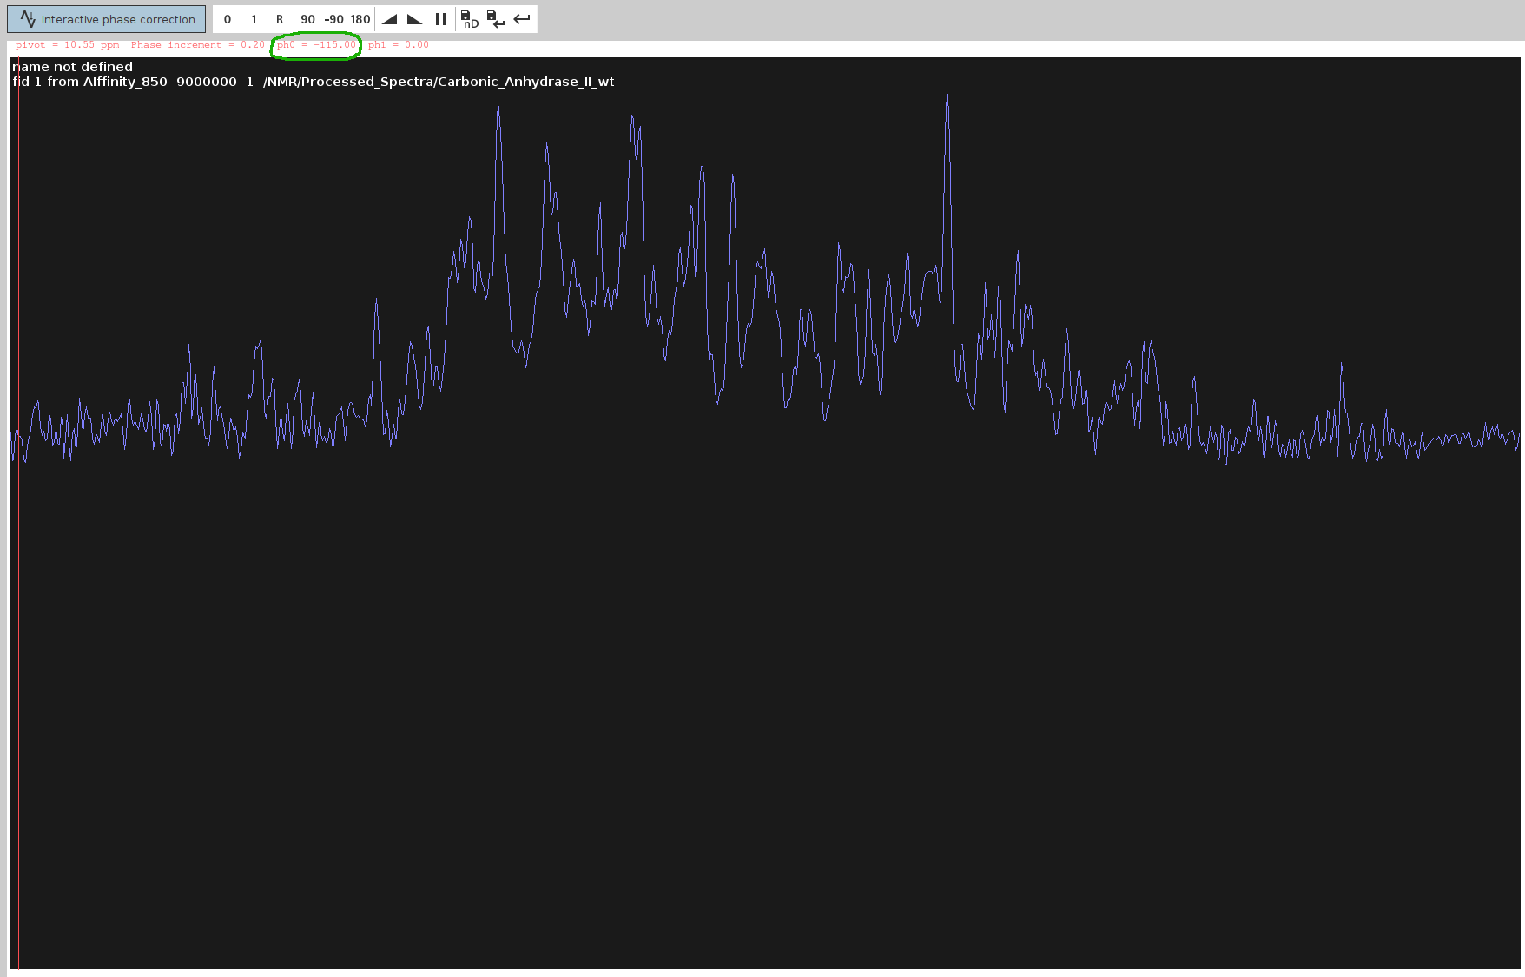Apply the -90 degree phase shift
1525x977 pixels.
pos(333,19)
